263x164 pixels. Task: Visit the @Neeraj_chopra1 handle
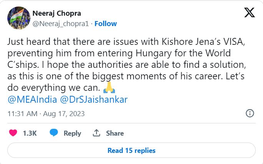click(x=60, y=24)
